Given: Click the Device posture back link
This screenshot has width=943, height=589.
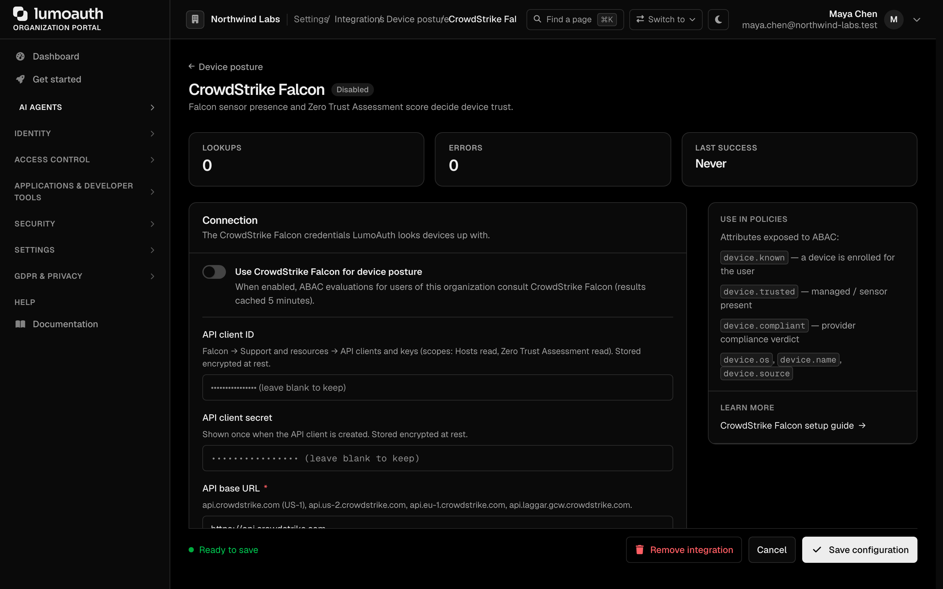Looking at the screenshot, I should pyautogui.click(x=226, y=67).
